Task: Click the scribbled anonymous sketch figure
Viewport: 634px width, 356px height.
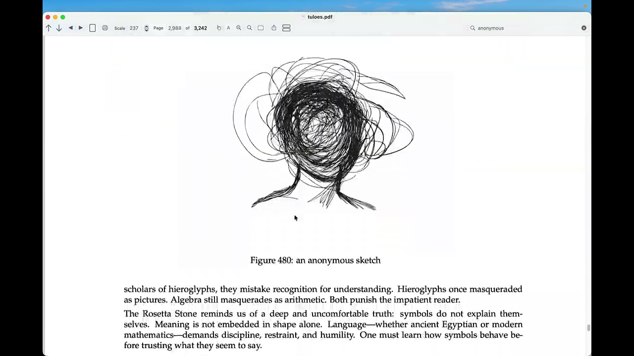Action: tap(323, 133)
